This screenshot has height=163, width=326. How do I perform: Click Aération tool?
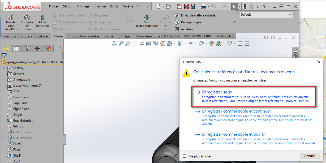[184, 29]
